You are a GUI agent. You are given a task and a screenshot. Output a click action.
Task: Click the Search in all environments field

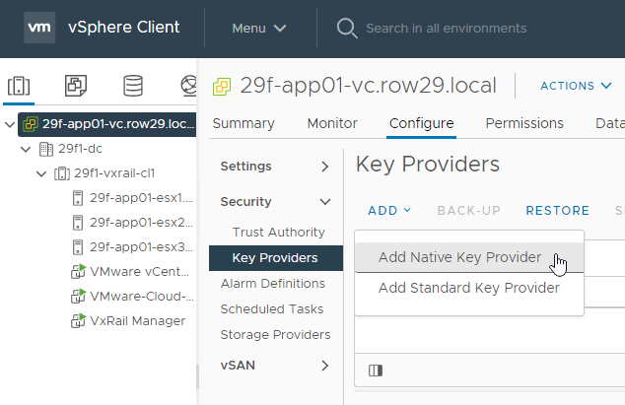[x=446, y=29]
